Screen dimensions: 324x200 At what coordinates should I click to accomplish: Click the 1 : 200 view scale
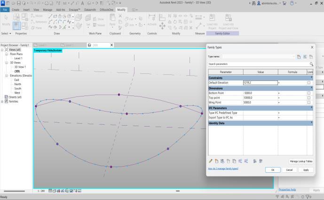(41, 191)
